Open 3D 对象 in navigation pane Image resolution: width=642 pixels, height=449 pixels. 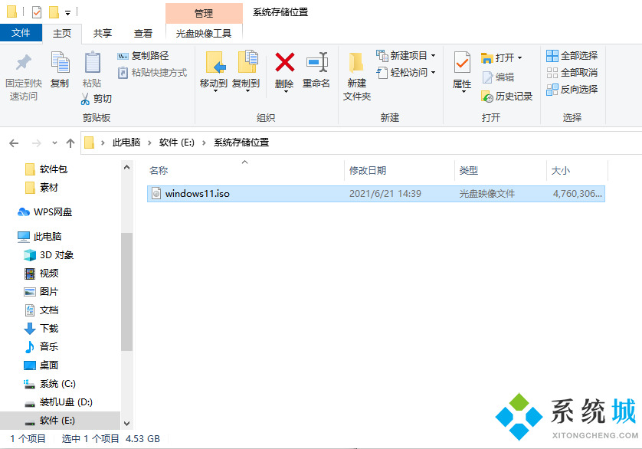point(49,255)
